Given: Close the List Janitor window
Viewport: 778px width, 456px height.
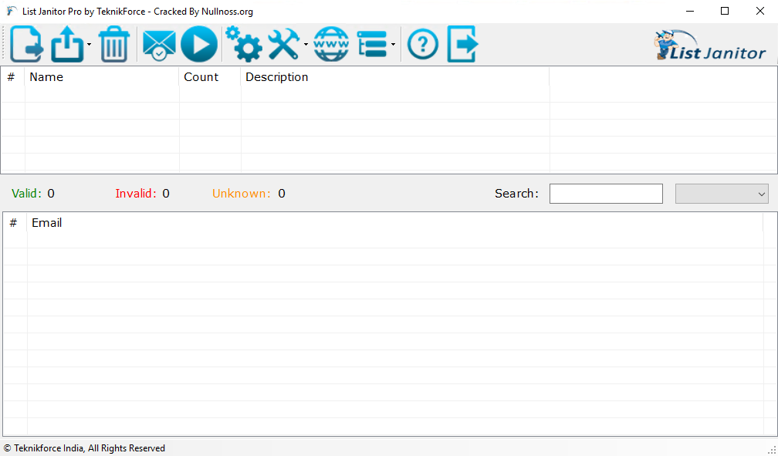Looking at the screenshot, I should pos(760,11).
